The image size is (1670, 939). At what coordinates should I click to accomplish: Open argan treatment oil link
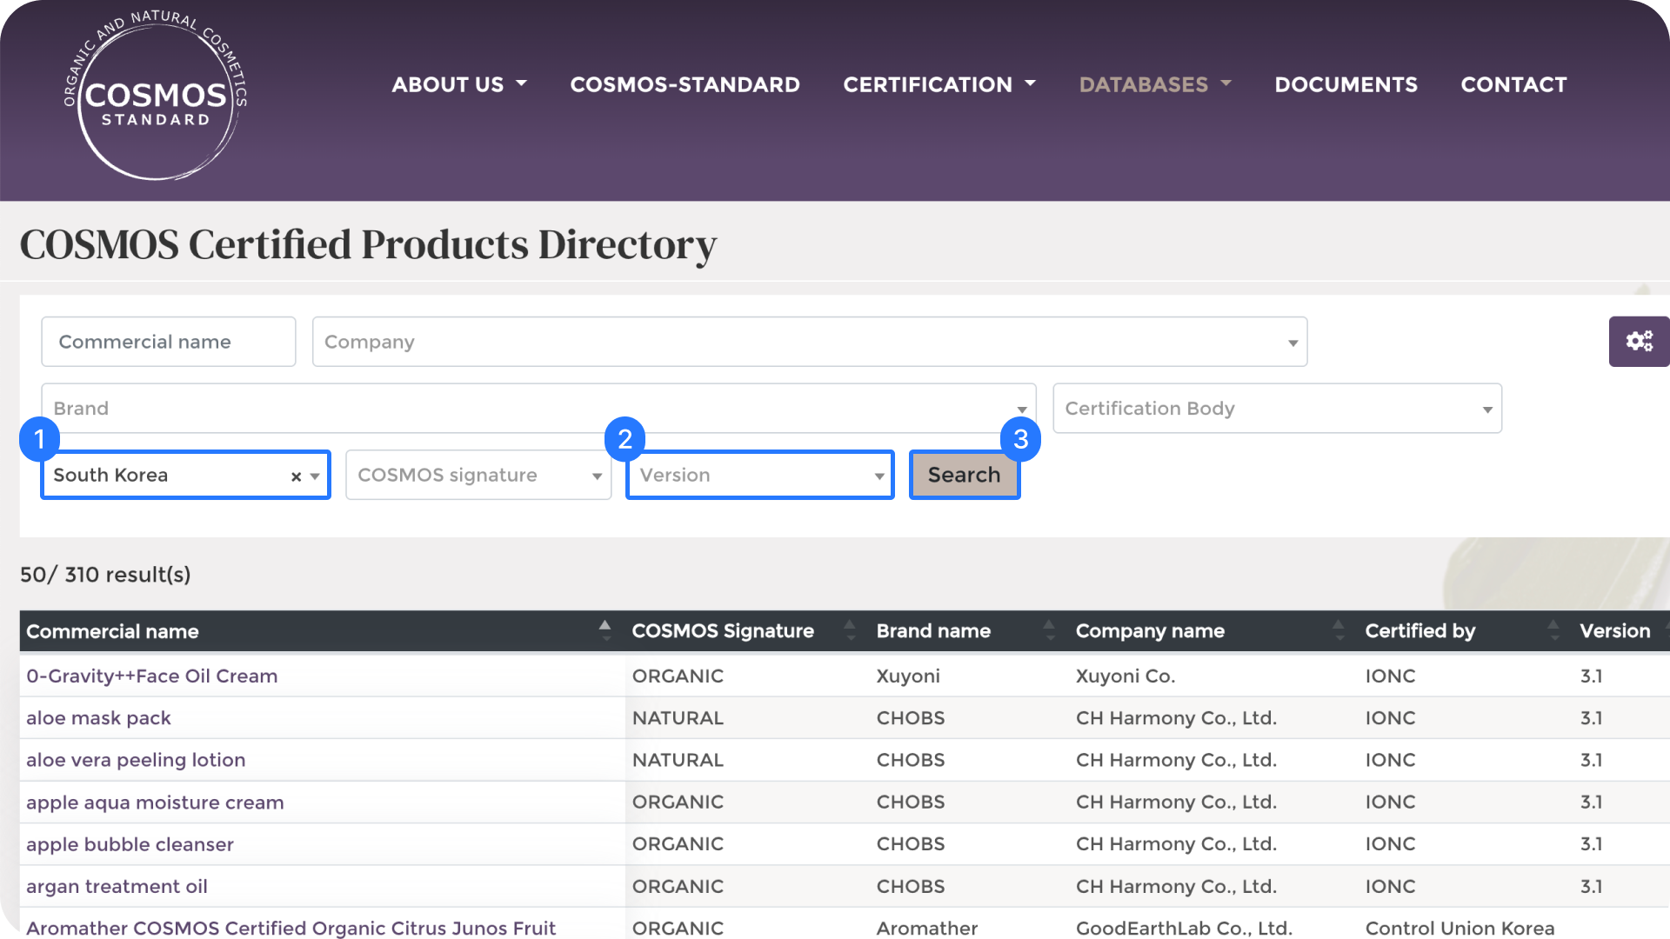(117, 887)
